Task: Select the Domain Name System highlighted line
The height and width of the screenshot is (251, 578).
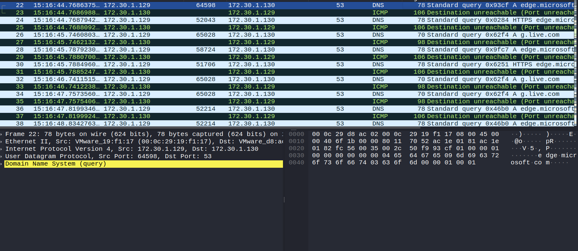Action: click(144, 164)
